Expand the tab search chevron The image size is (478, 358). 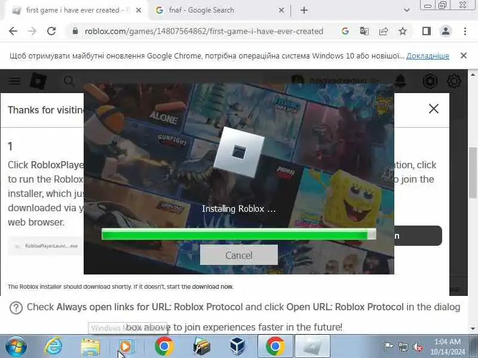tap(406, 10)
